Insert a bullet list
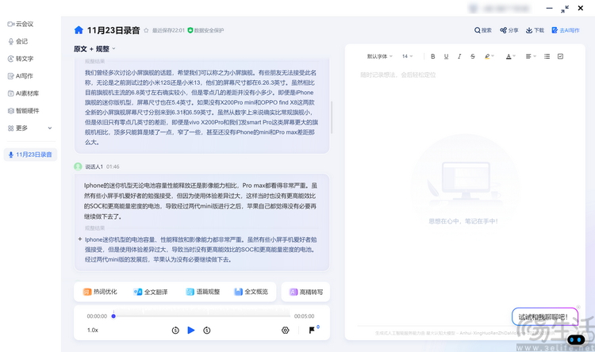 547,56
